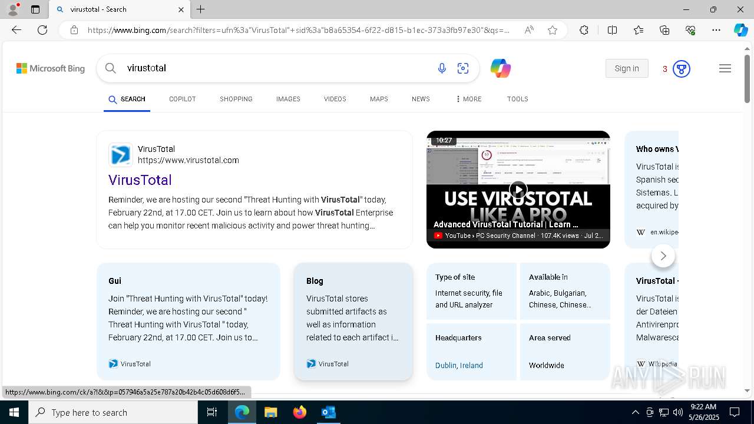The image size is (754, 424).
Task: Open Settings and more ellipsis
Action: tap(716, 30)
